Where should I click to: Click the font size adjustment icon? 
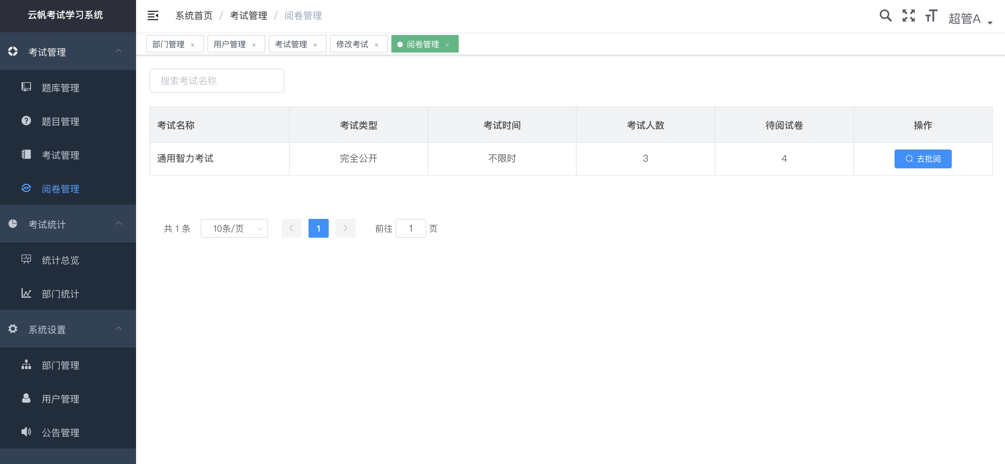(x=931, y=15)
